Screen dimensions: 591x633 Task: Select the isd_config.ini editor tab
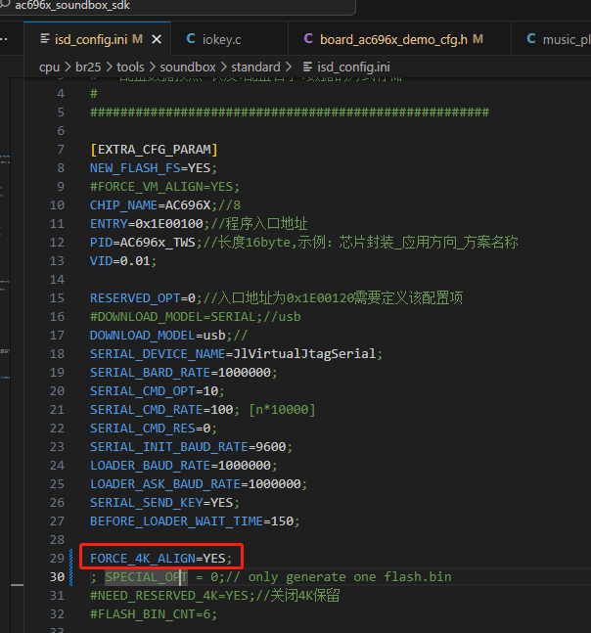click(x=97, y=39)
